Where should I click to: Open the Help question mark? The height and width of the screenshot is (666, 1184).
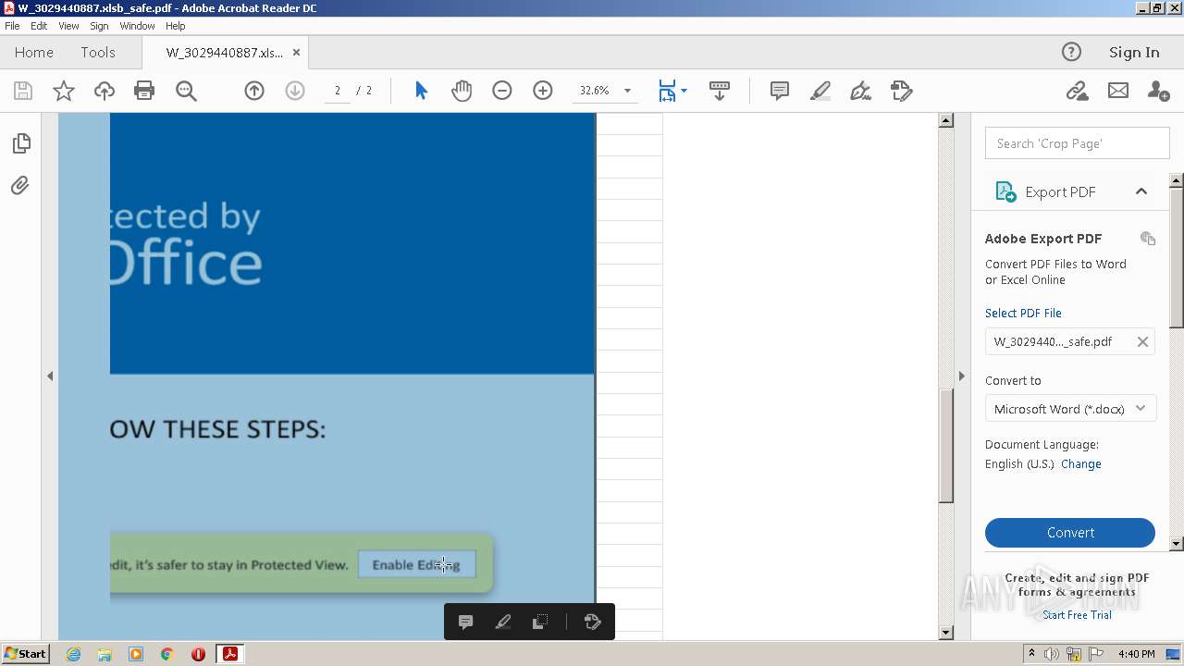[1071, 52]
